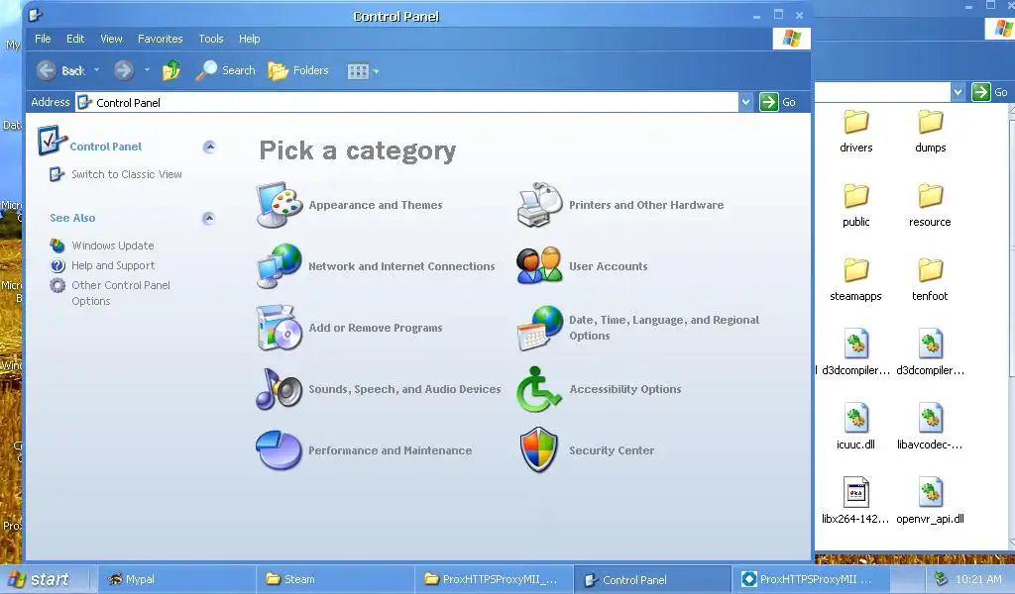
Task: Click Go button in background Steam window
Action: (990, 92)
